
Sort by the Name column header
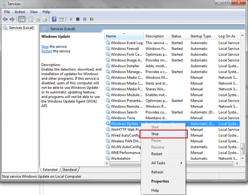pyautogui.click(x=124, y=36)
